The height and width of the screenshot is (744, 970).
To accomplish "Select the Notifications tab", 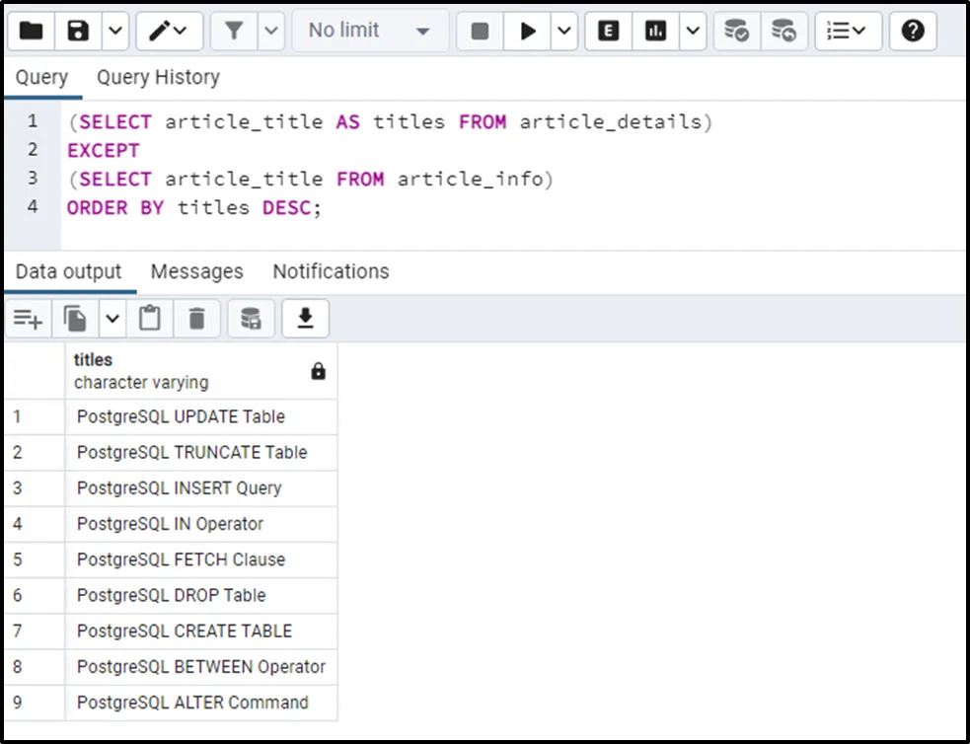I will pos(331,271).
